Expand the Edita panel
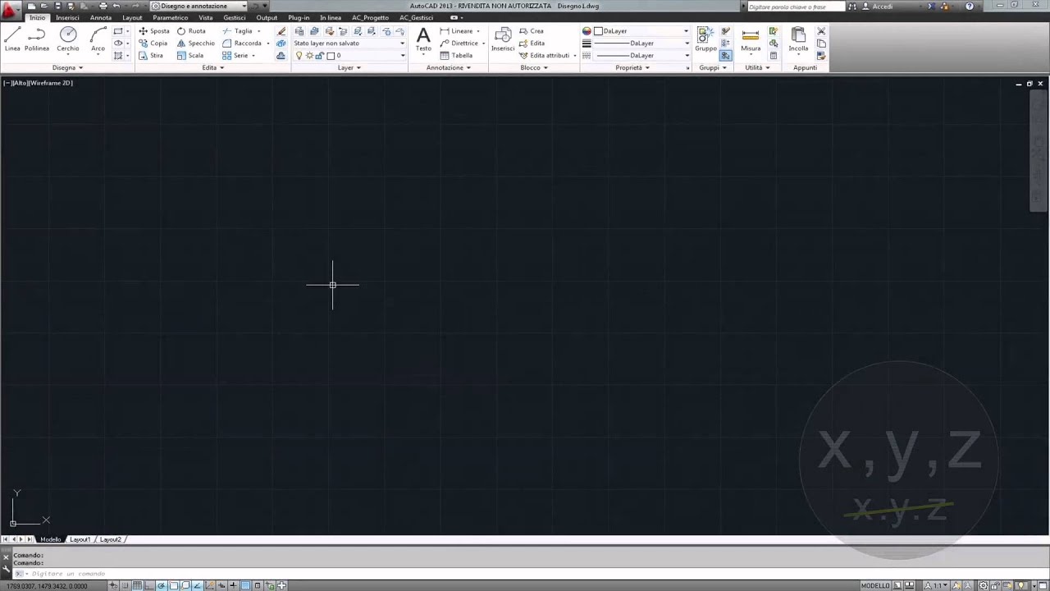Image resolution: width=1050 pixels, height=591 pixels. [x=212, y=67]
